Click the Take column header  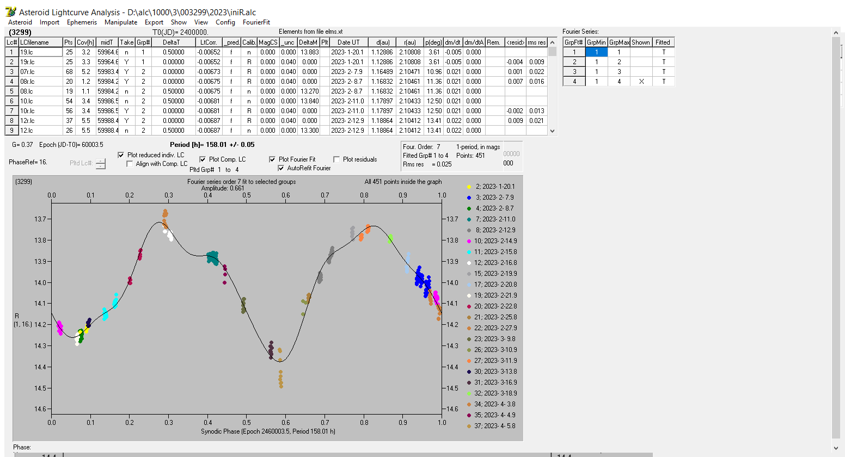click(x=127, y=42)
